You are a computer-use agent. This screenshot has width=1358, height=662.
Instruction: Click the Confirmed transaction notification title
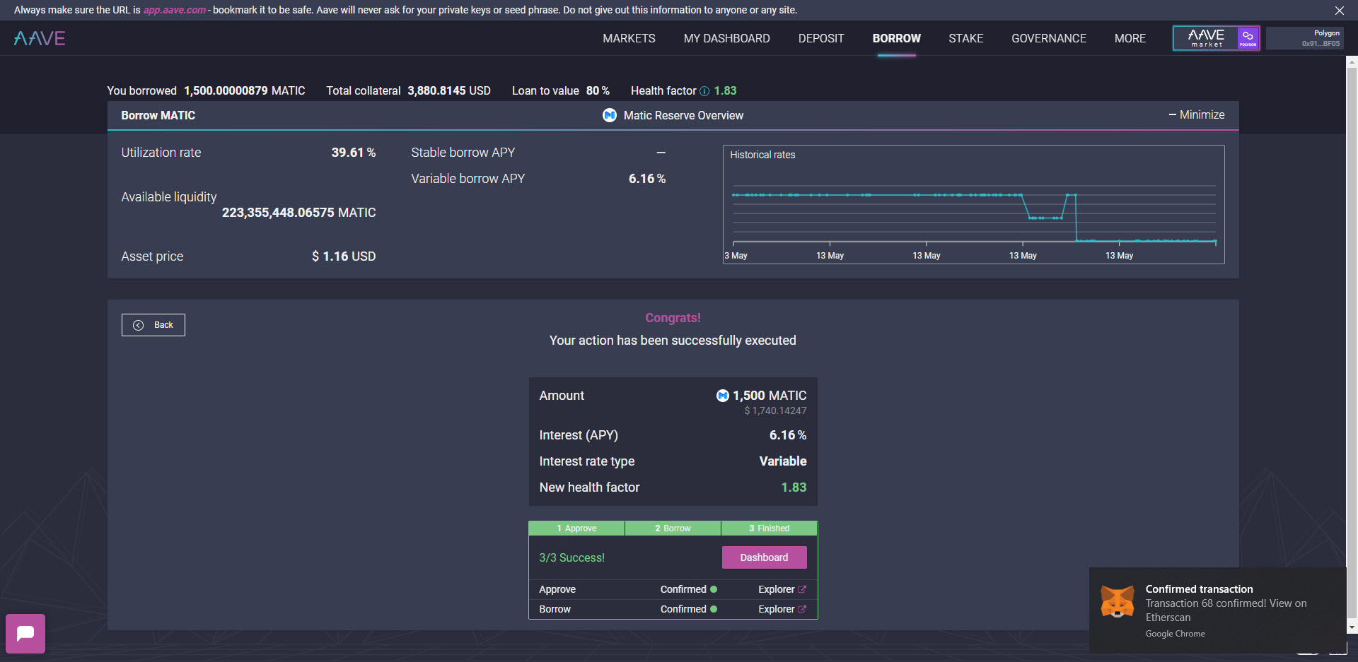[x=1199, y=589]
